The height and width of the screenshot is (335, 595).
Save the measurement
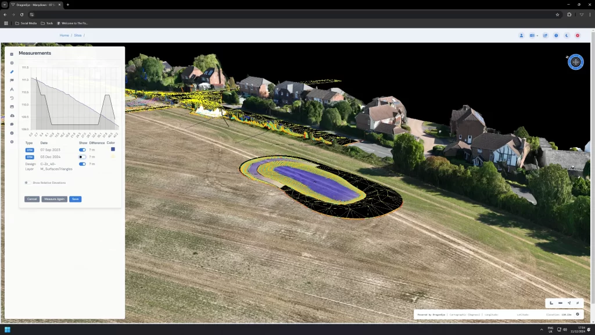pos(75,199)
